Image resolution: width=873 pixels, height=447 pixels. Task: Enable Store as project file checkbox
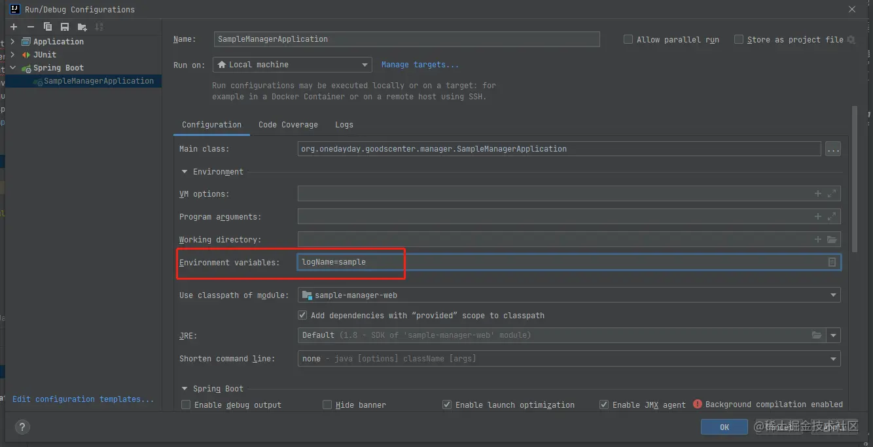point(739,39)
